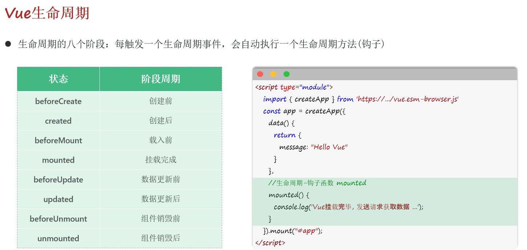This screenshot has width=527, height=250.
Task: Click the 组件销毁后 cell
Action: 161,238
